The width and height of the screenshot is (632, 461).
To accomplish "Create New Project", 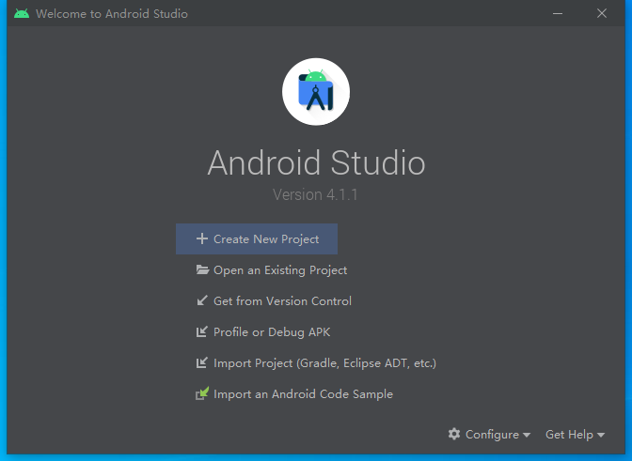I will point(257,238).
